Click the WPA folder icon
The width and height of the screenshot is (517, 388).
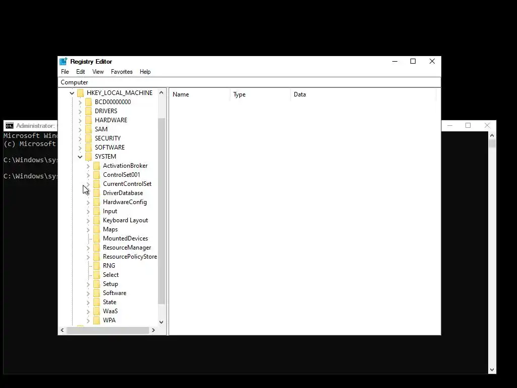point(96,320)
